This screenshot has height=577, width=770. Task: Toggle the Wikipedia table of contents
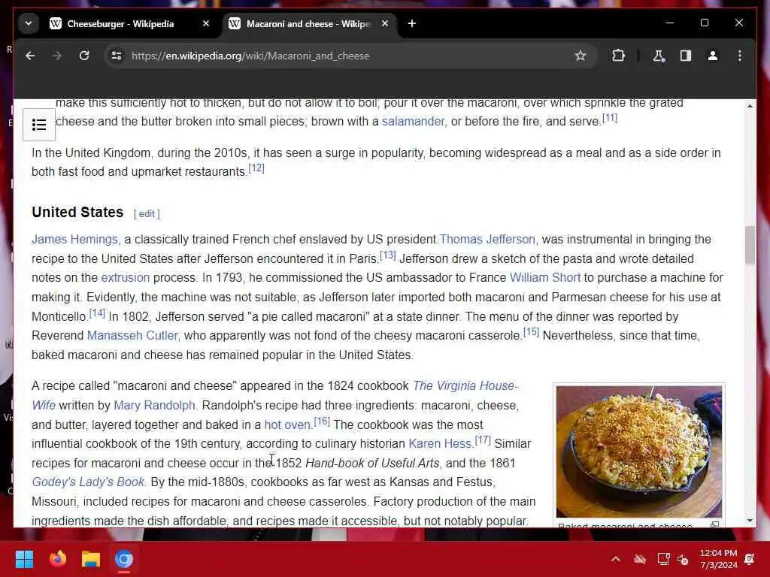[39, 125]
